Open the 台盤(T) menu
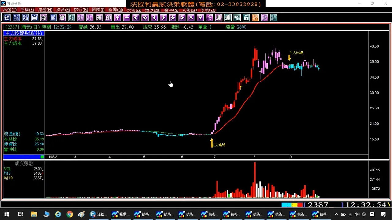 coord(10,10)
